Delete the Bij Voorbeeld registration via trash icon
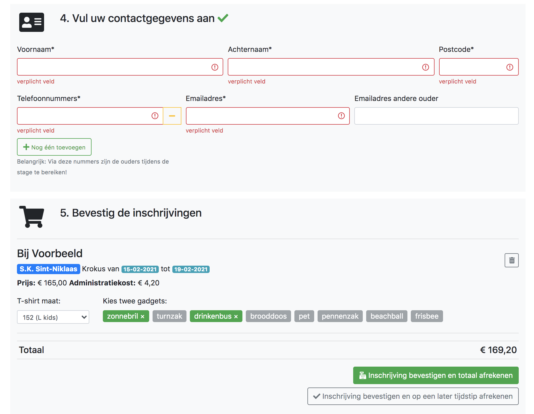The image size is (534, 414). click(x=511, y=260)
